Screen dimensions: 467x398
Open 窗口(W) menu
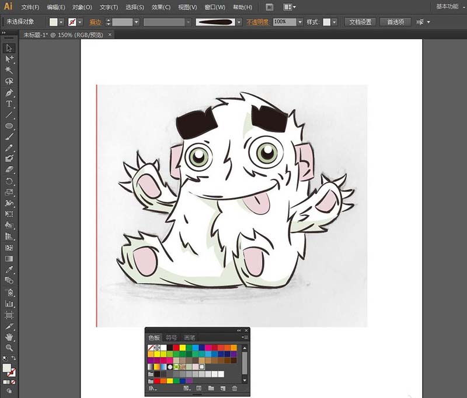(x=215, y=7)
